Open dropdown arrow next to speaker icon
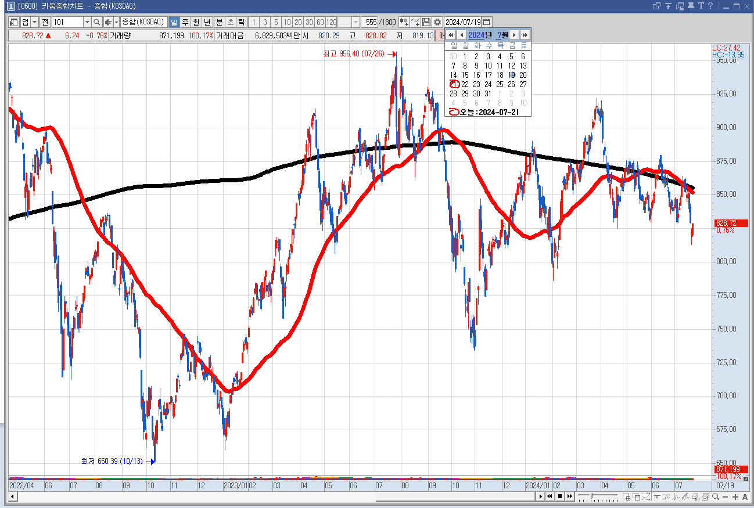 (116, 22)
